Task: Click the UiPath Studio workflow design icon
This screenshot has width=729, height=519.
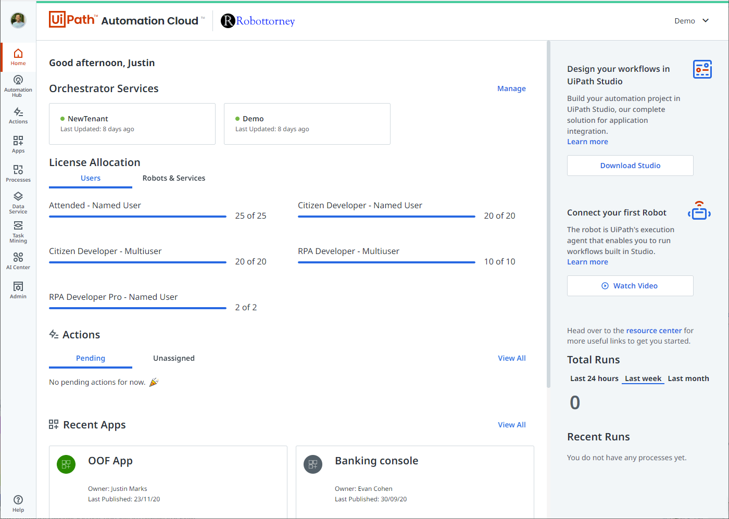Action: click(x=702, y=69)
